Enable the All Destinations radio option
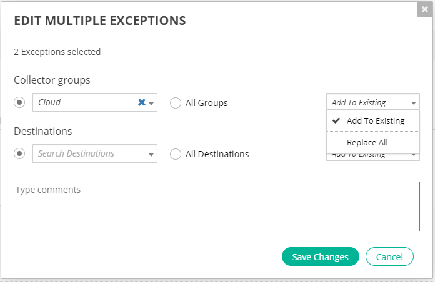 coord(176,153)
